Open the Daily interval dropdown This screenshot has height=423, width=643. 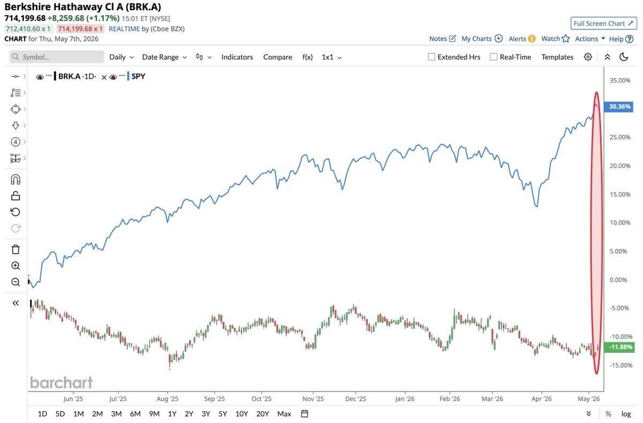pos(121,57)
